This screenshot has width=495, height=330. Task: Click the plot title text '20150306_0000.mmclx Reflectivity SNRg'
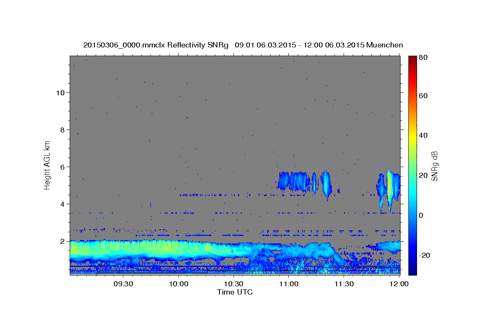156,45
